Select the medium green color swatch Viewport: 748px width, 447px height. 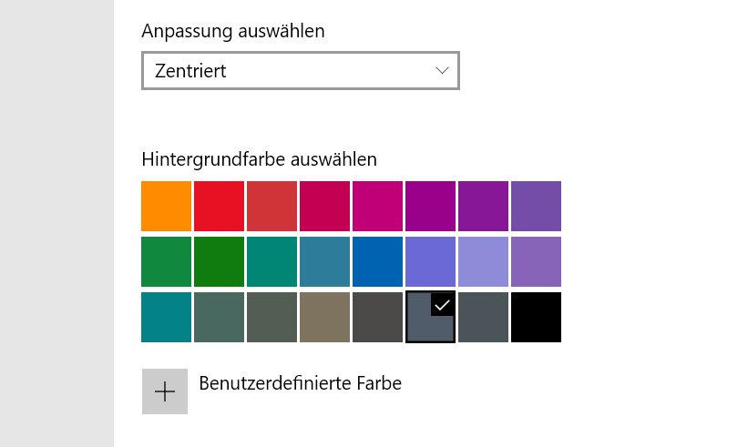tap(167, 262)
